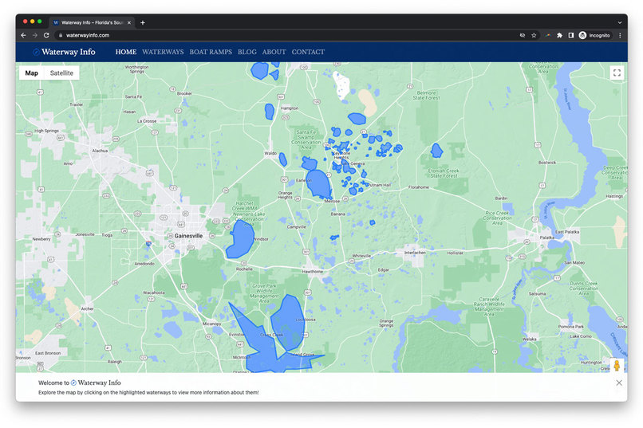
Task: Open Chrome three-dot menu
Action: point(620,35)
